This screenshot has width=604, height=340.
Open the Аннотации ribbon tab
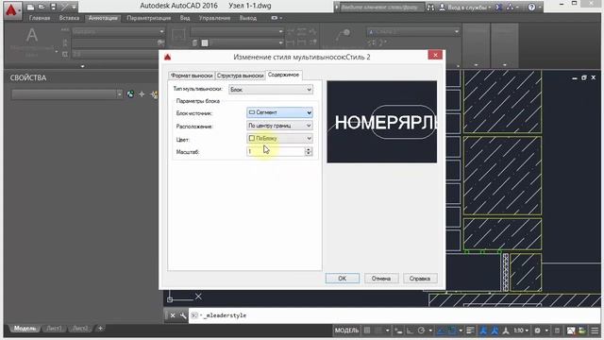coord(103,18)
